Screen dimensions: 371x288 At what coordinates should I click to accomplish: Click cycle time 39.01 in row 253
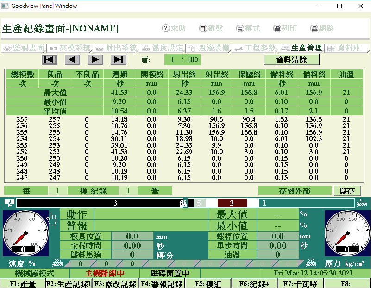click(119, 145)
